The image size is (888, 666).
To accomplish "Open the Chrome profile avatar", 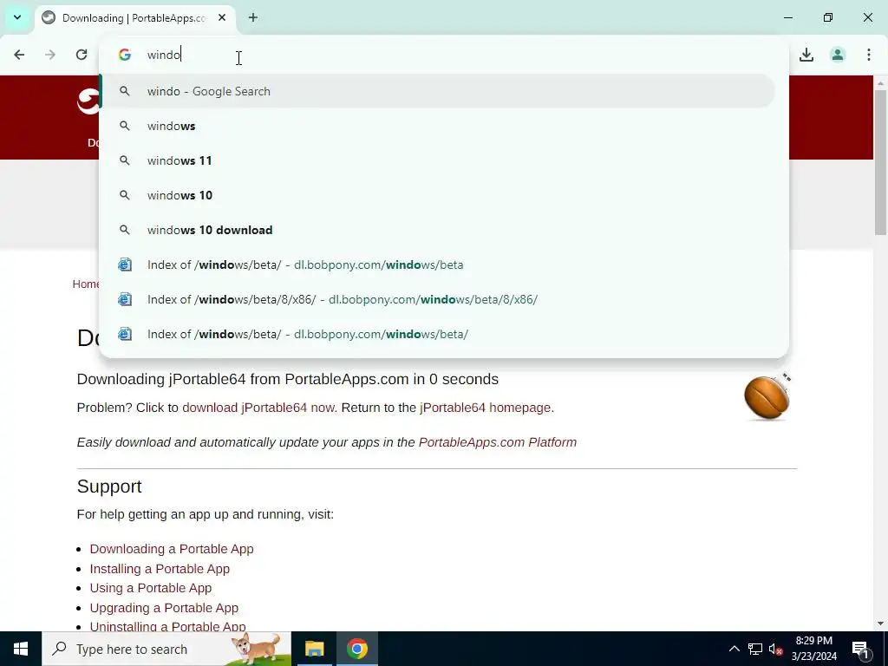I will 837,55.
